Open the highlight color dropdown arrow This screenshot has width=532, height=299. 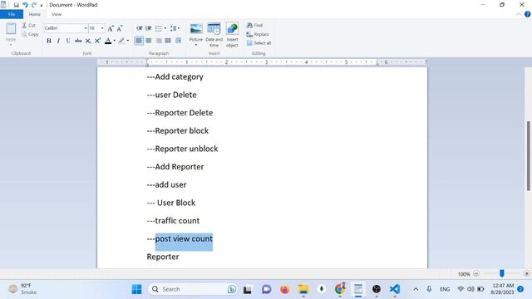point(127,41)
